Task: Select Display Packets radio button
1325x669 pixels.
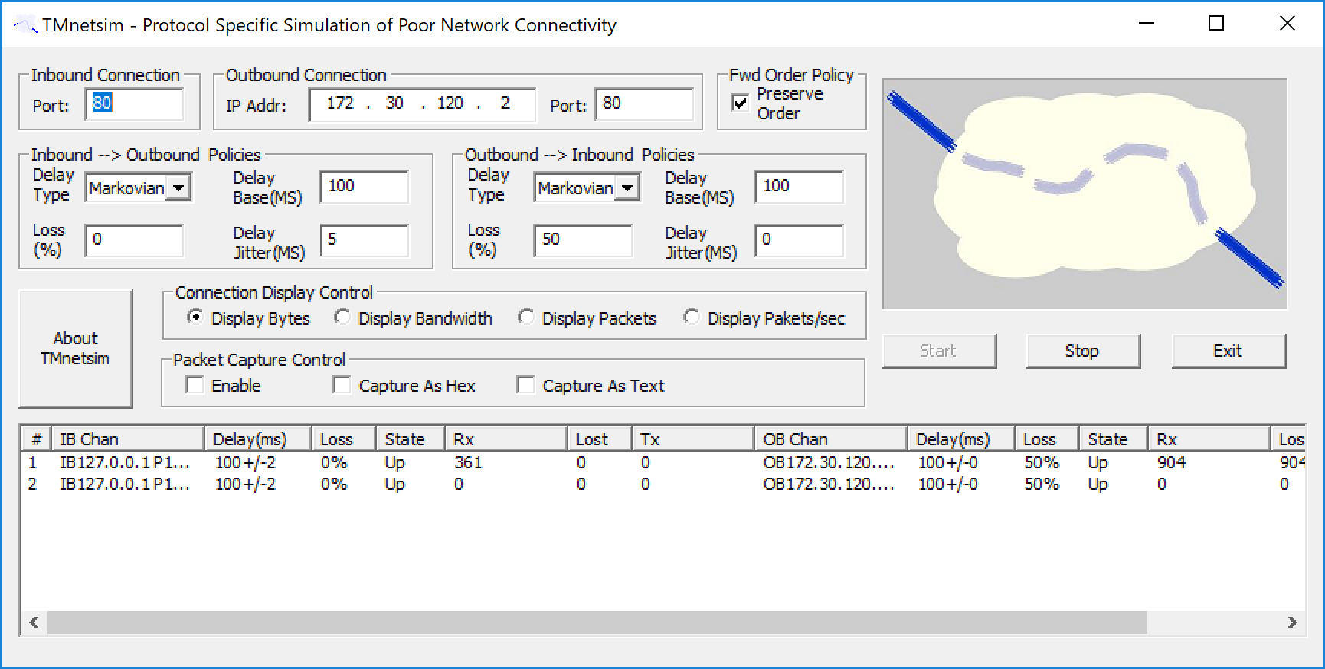Action: (525, 317)
